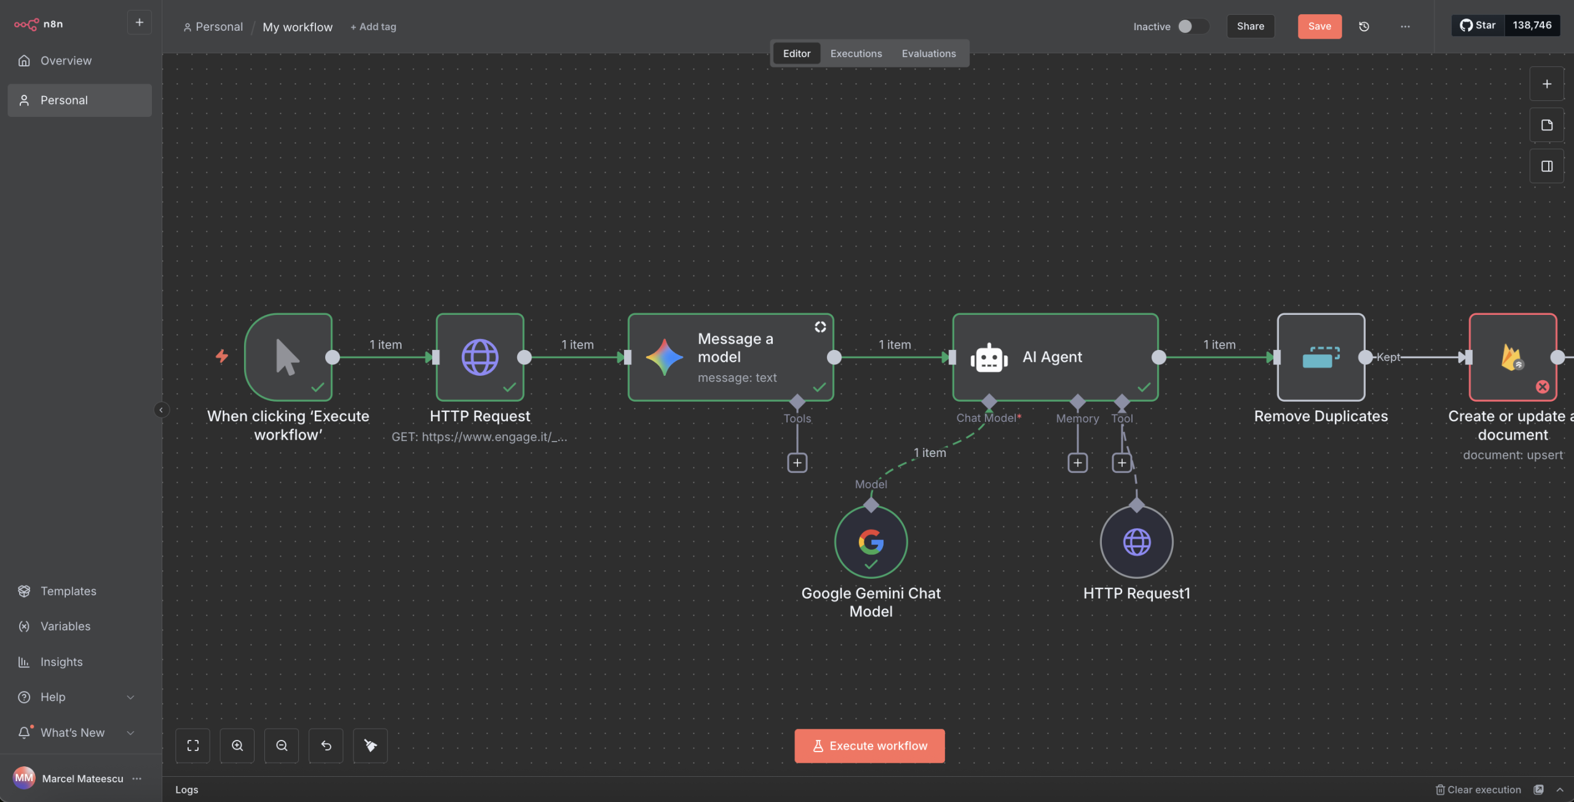The image size is (1574, 802).
Task: Zoom out of the canvas
Action: pos(282,745)
